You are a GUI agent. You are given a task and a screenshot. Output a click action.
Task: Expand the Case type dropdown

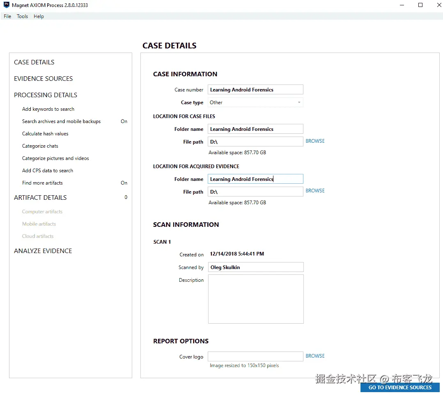tap(255, 103)
